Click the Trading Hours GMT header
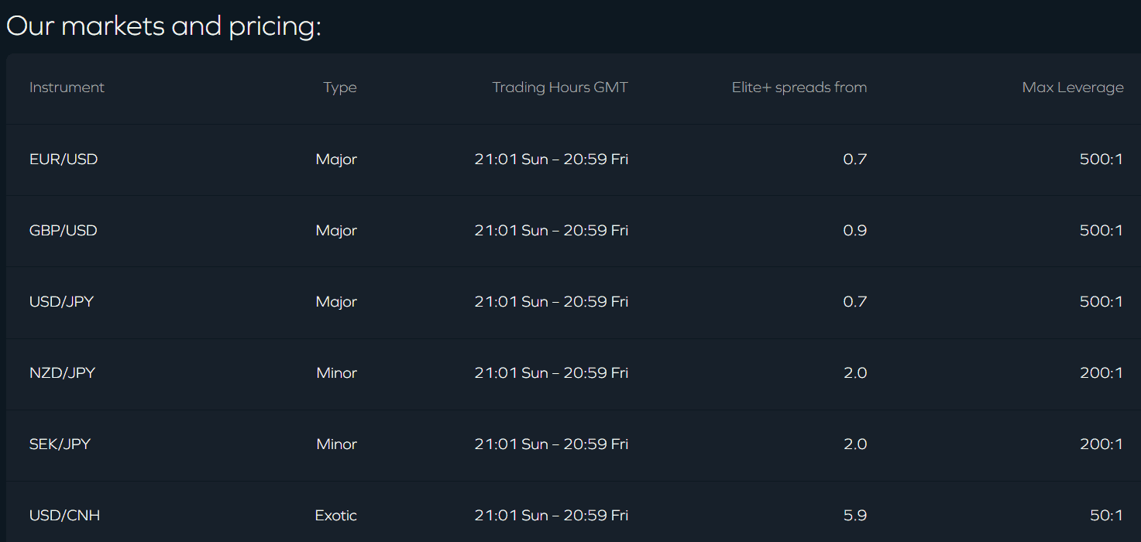 coord(560,87)
